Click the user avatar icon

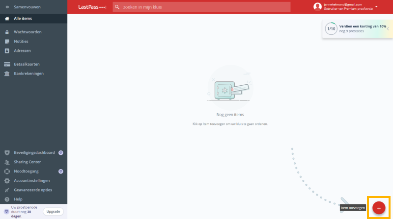click(x=317, y=7)
